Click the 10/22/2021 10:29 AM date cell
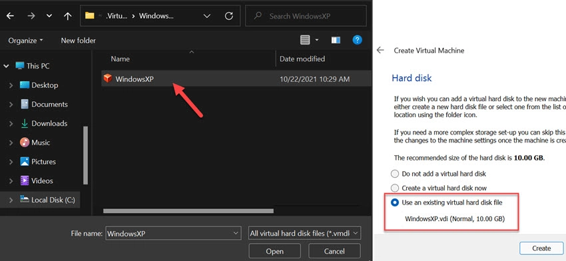This screenshot has height=261, width=566. [x=314, y=79]
